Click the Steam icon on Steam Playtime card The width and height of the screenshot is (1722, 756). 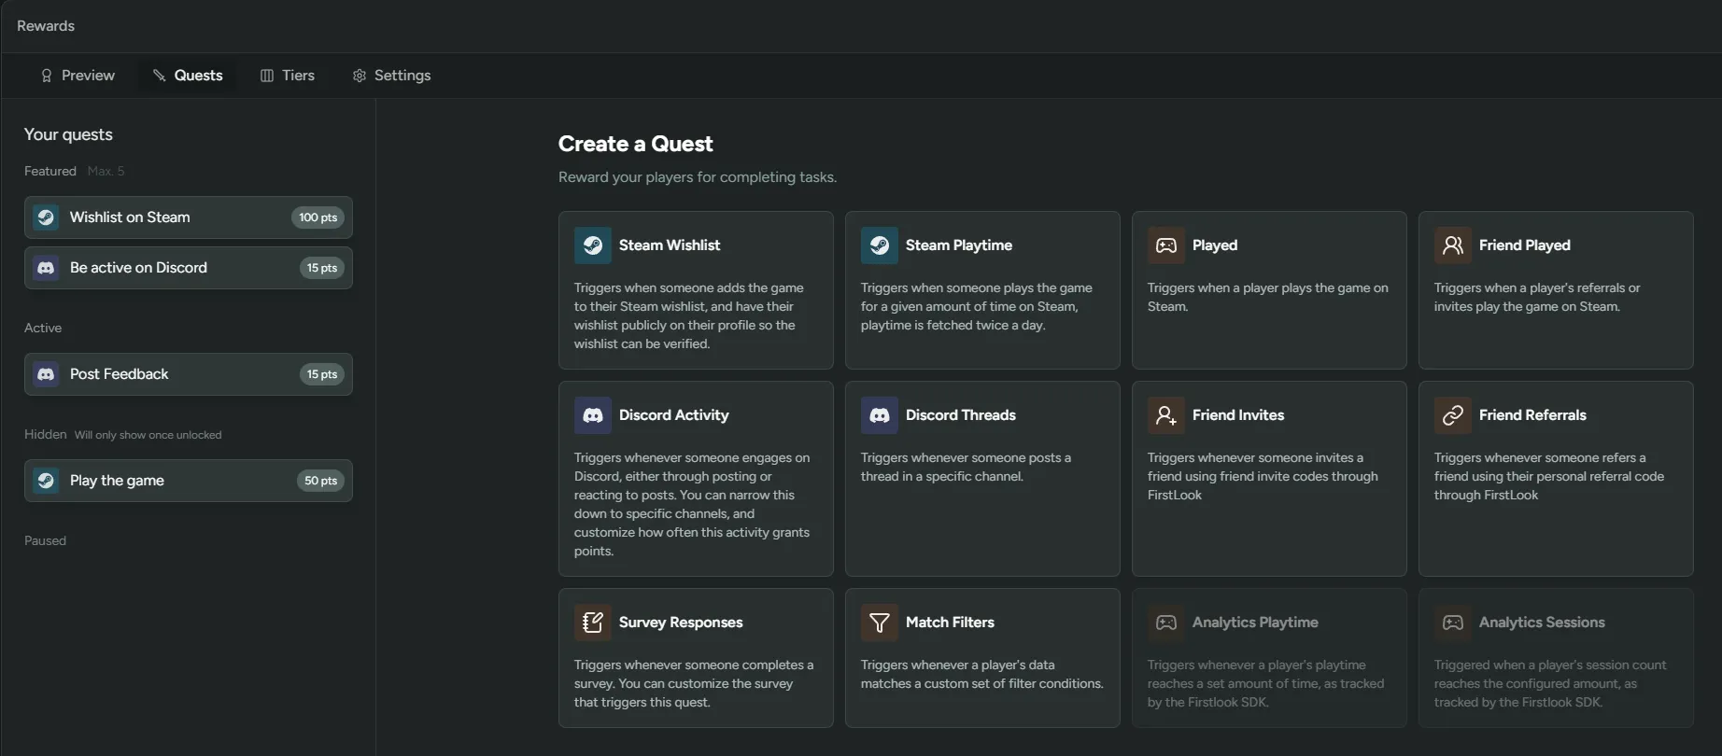click(x=880, y=245)
